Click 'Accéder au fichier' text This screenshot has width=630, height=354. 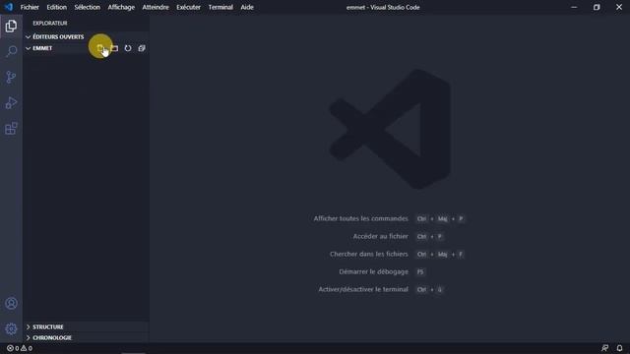point(381,236)
